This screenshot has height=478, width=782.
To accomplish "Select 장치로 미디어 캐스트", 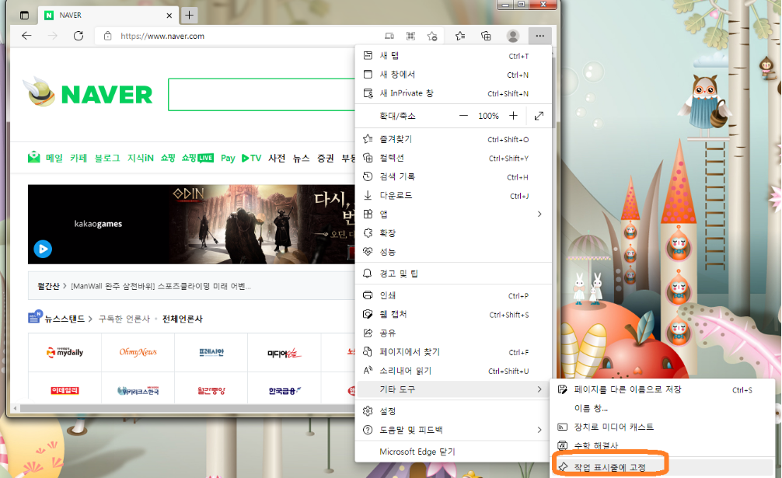I will coord(663,427).
